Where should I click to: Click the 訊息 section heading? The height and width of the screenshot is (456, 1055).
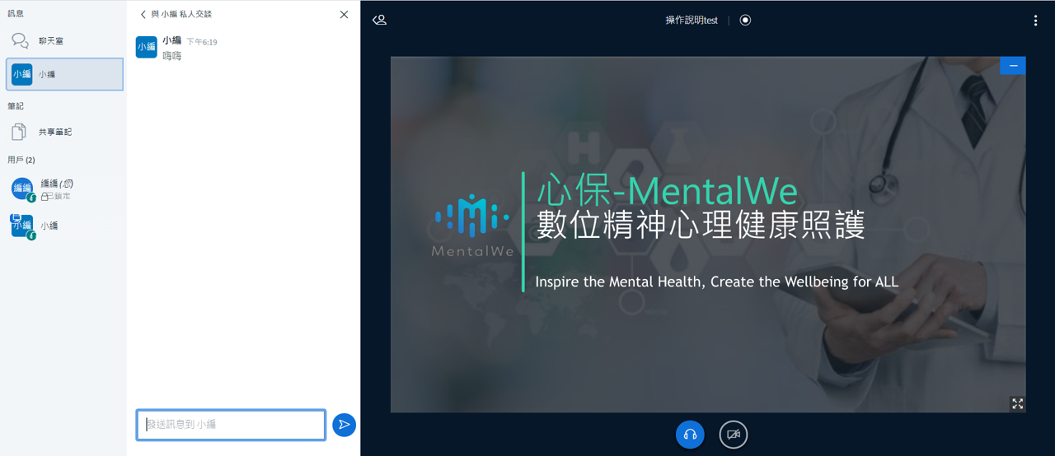point(16,14)
